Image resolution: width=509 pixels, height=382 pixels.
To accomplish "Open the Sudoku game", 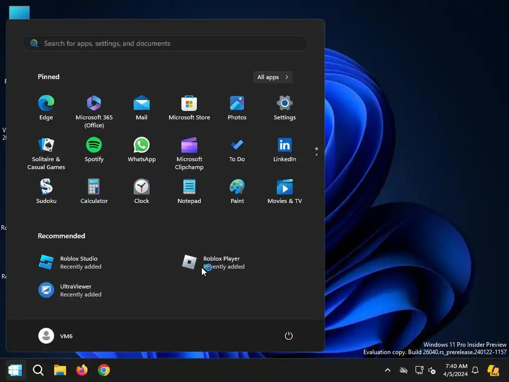I will pos(46,191).
